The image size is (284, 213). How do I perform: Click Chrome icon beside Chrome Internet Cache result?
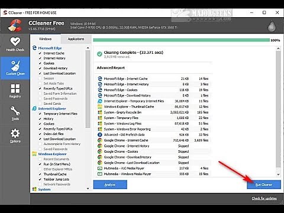pyautogui.click(x=100, y=140)
